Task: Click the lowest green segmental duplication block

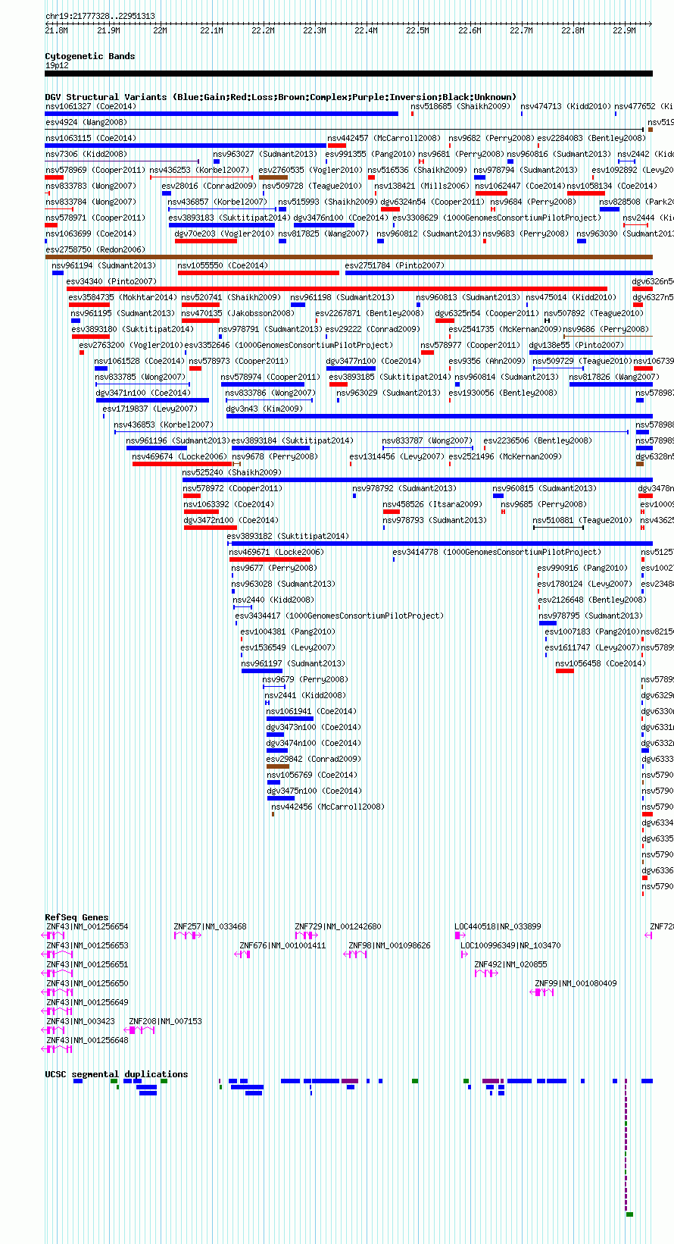Action: pos(629,1214)
